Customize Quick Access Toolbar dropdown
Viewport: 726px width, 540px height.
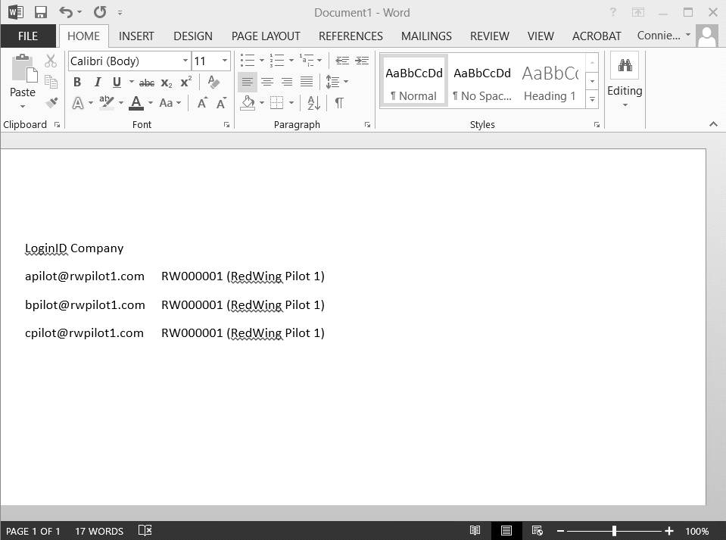tap(120, 13)
